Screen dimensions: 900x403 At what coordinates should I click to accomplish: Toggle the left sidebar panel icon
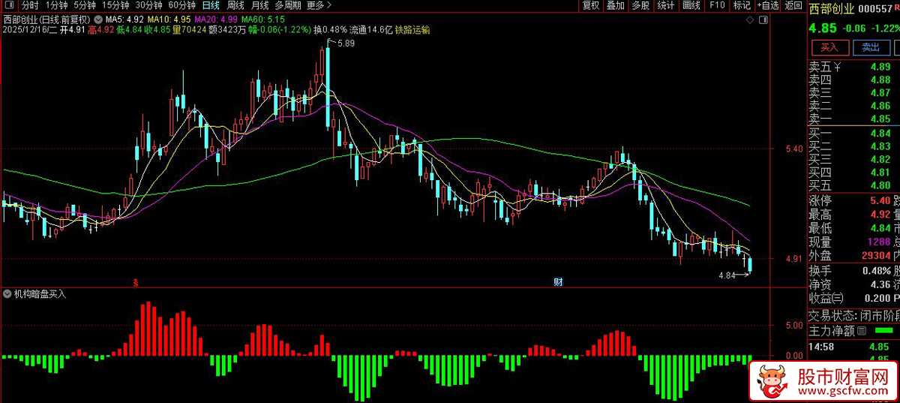tap(9, 5)
